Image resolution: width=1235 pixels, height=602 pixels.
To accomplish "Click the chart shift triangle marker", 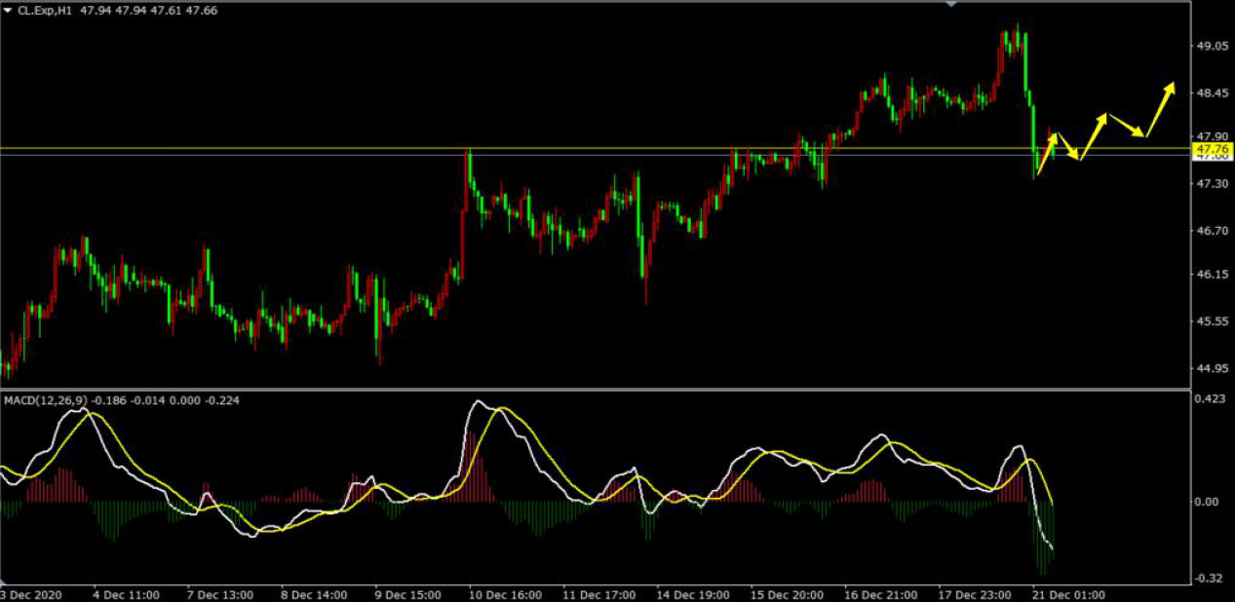I will [x=951, y=4].
